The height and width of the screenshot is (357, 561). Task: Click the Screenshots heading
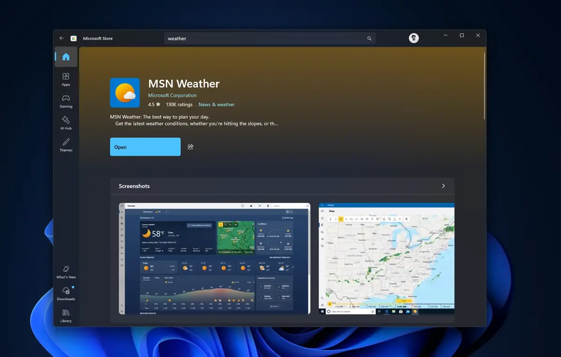(x=134, y=186)
